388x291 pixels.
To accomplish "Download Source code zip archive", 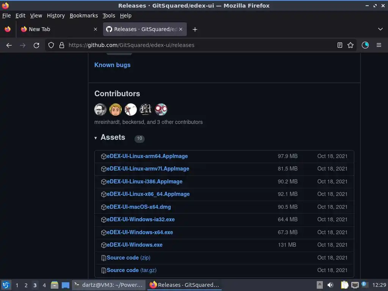I will 128,258.
